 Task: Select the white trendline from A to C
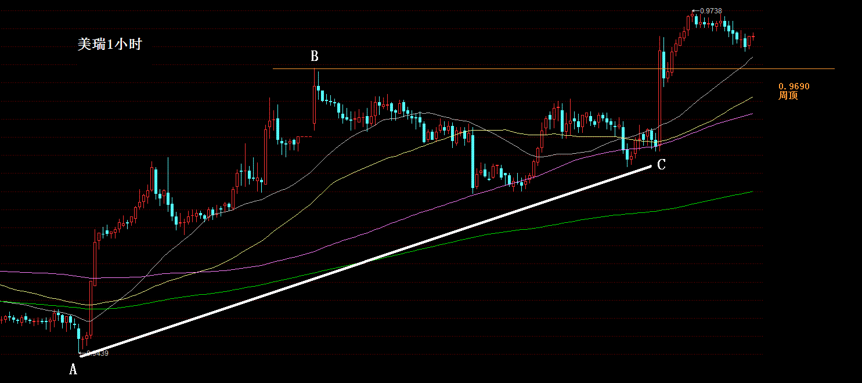[x=366, y=262]
